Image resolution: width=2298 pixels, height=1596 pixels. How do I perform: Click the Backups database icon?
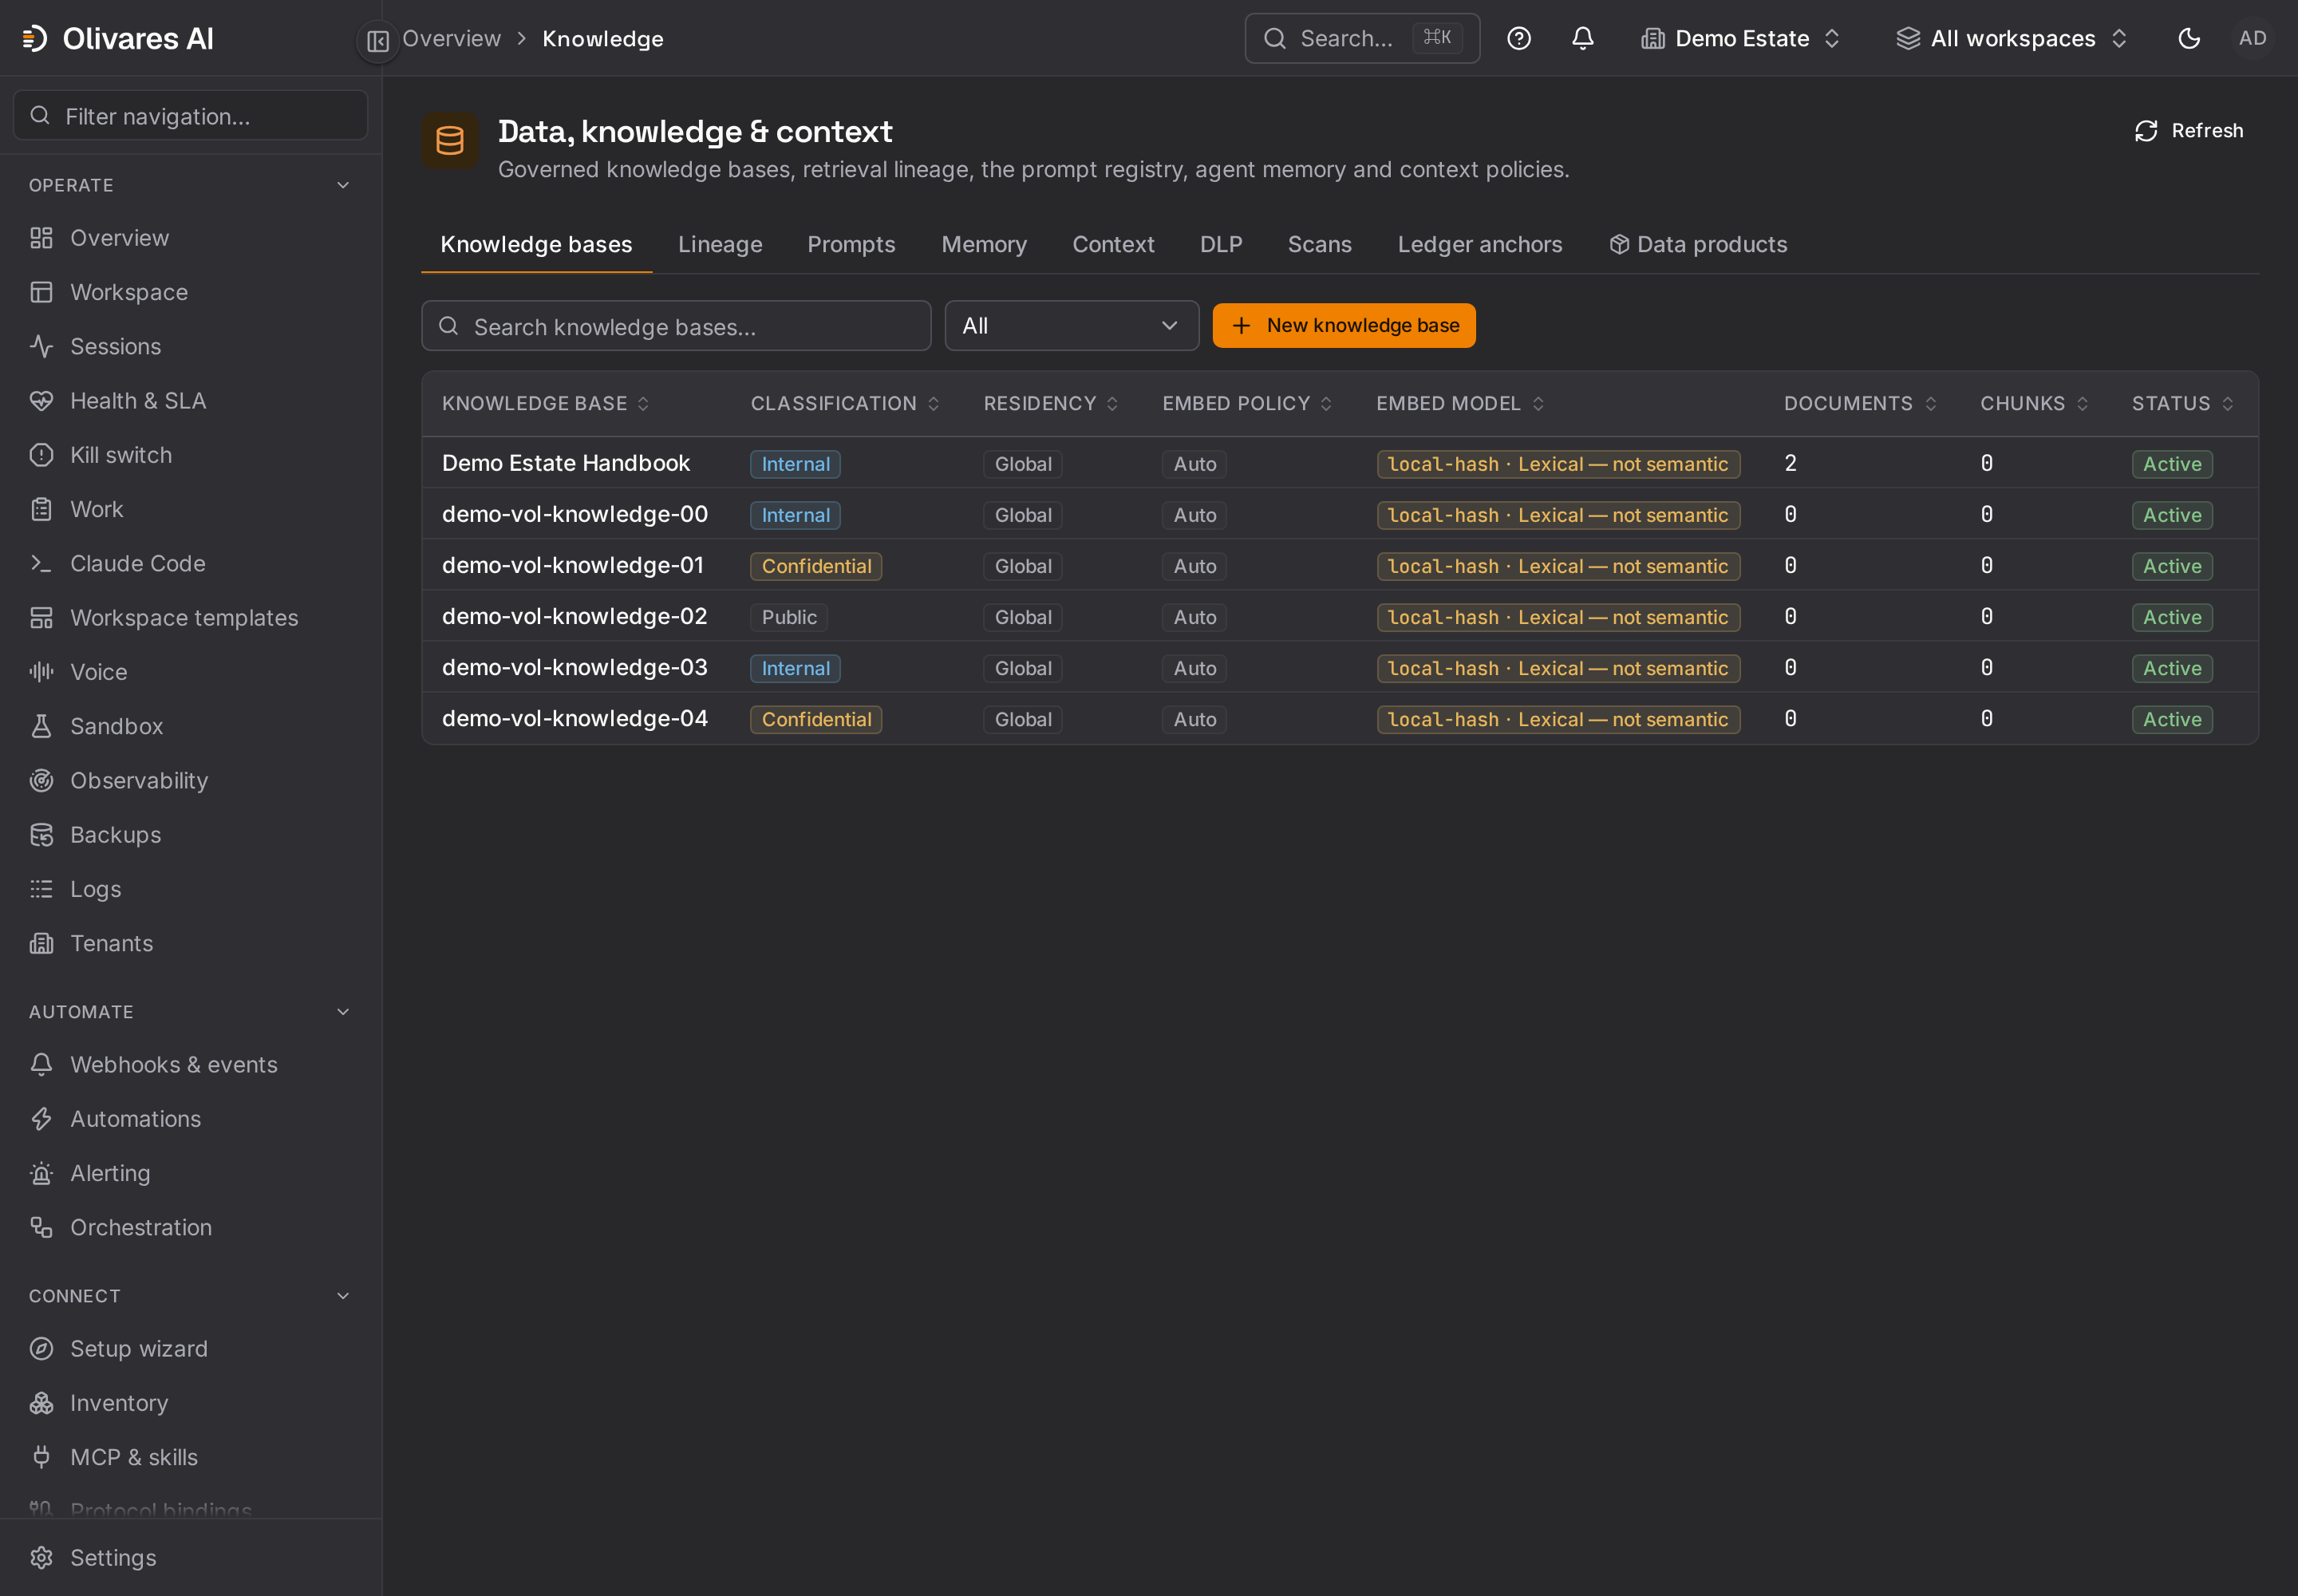(x=41, y=835)
